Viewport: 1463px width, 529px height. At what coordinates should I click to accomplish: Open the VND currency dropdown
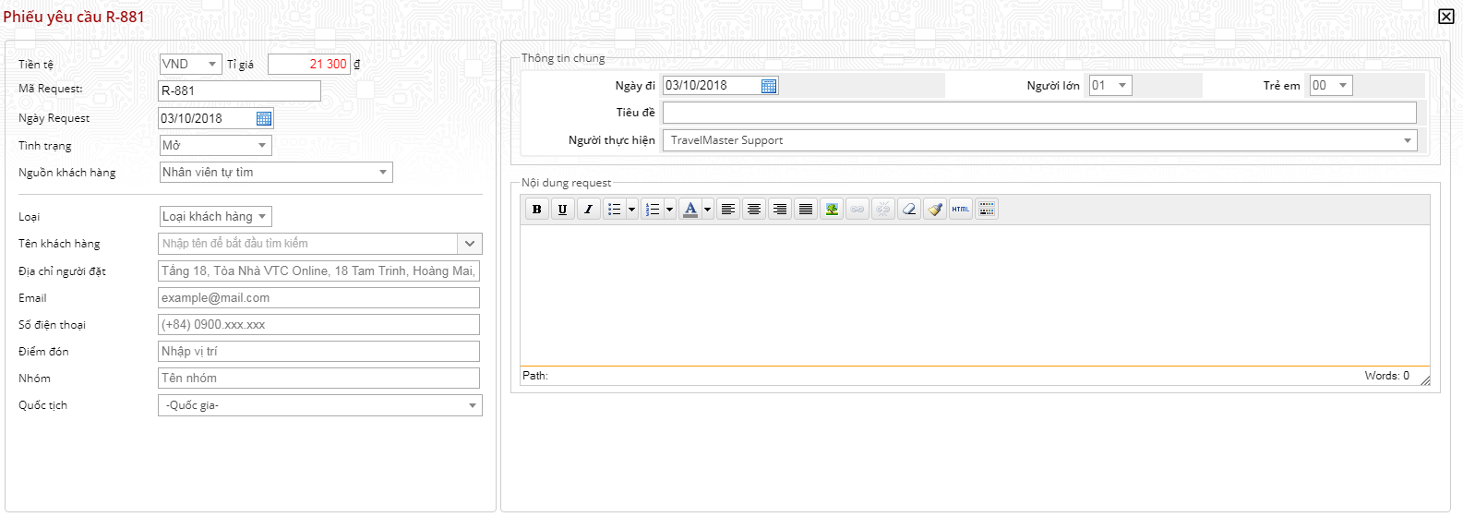click(190, 64)
